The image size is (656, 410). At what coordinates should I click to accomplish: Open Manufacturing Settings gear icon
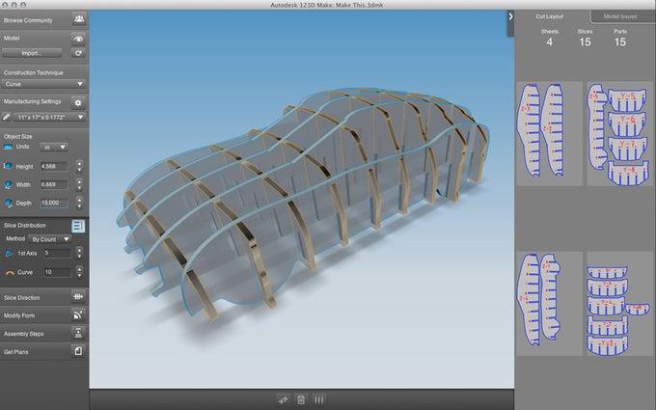(78, 102)
